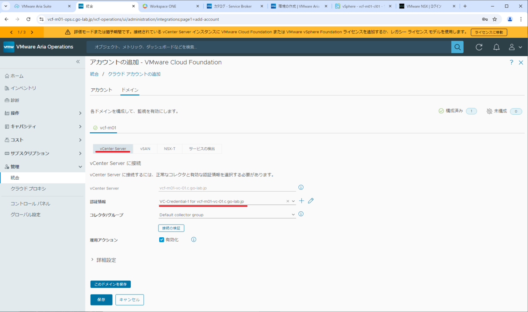Show info for operational actions
The width and height of the screenshot is (528, 312).
(x=194, y=240)
